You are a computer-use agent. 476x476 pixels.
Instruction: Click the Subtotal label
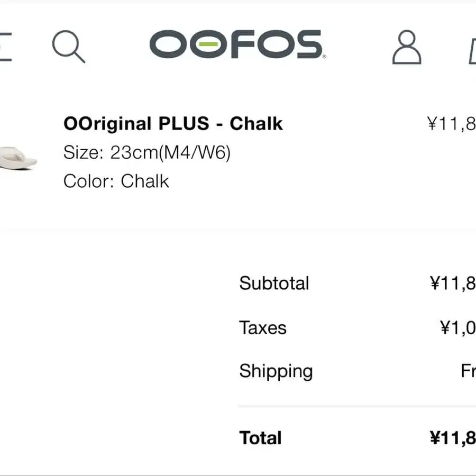click(x=274, y=283)
